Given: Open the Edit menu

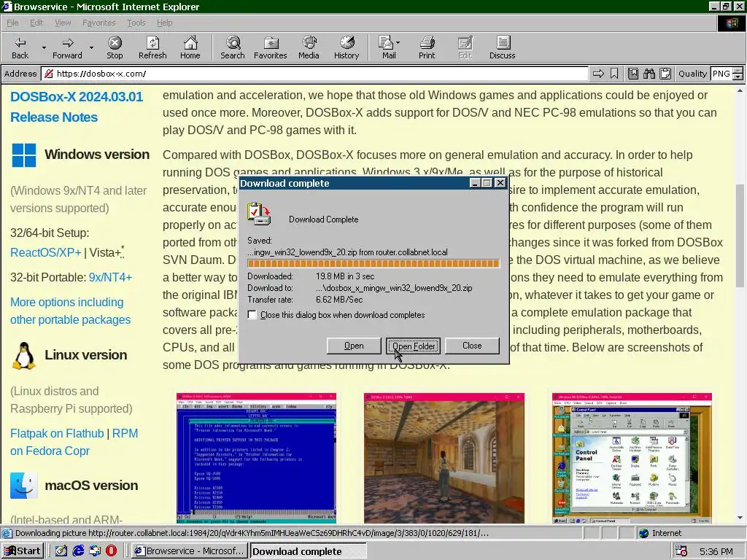Looking at the screenshot, I should point(36,23).
